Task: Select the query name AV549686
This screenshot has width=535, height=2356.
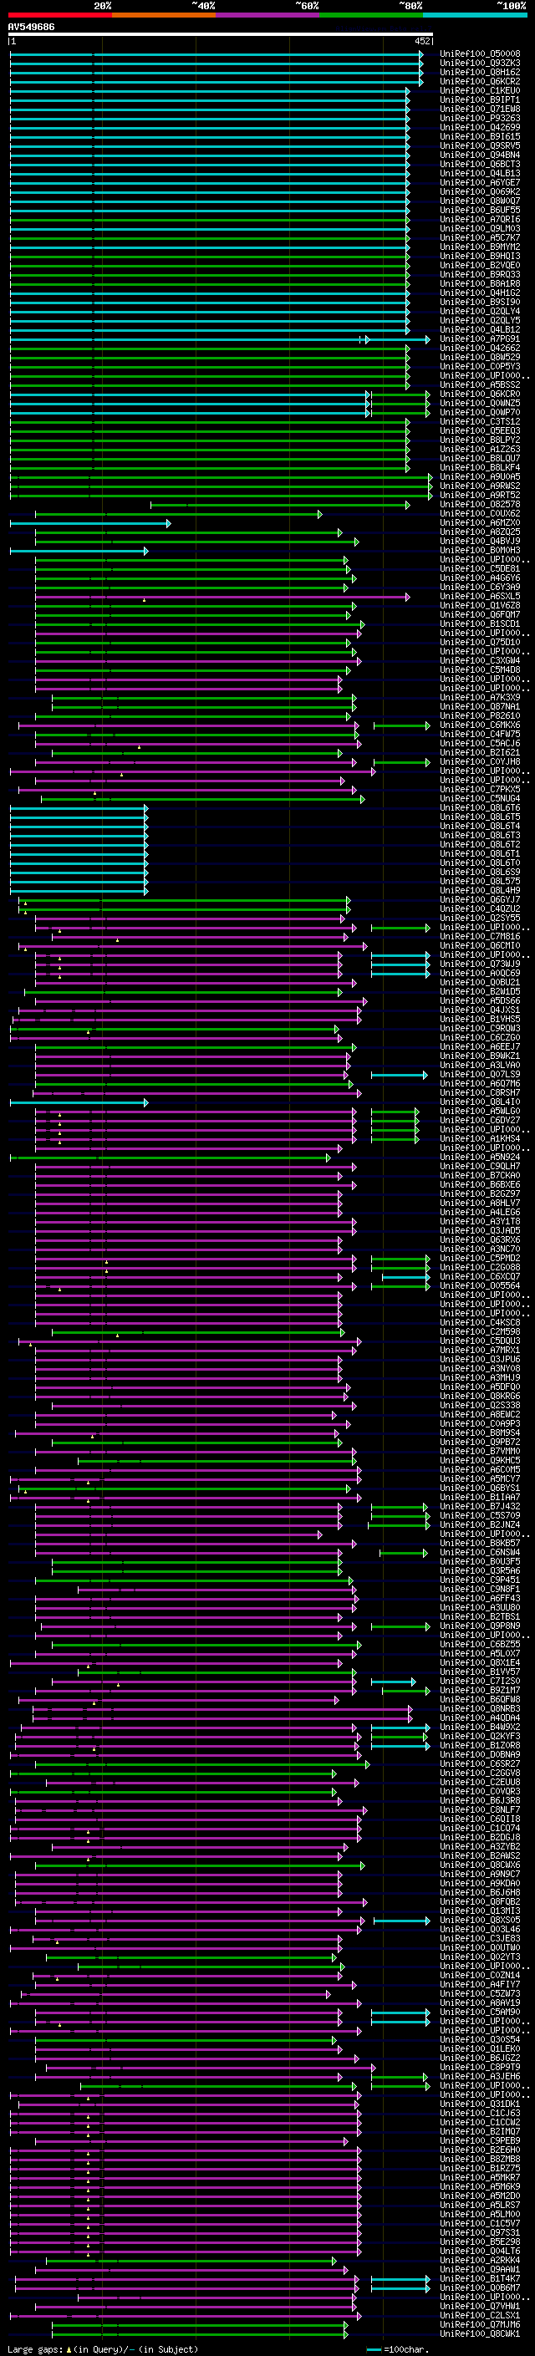Action: pos(31,28)
